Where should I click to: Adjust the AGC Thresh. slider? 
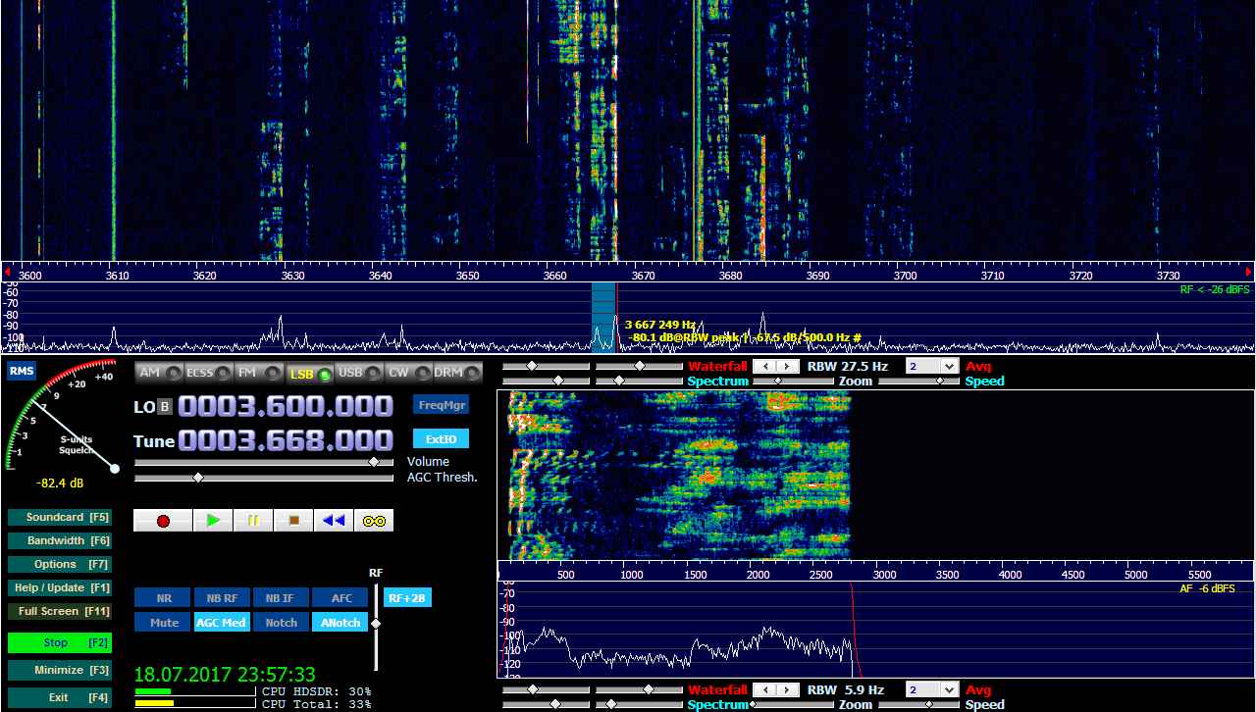(265, 478)
